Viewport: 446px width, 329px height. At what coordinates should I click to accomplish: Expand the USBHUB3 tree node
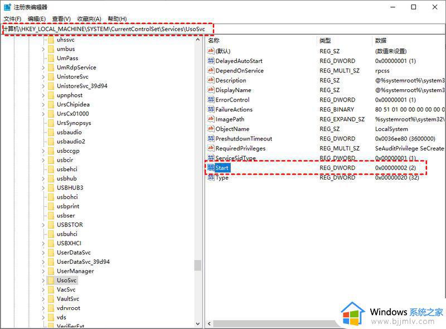pos(43,188)
